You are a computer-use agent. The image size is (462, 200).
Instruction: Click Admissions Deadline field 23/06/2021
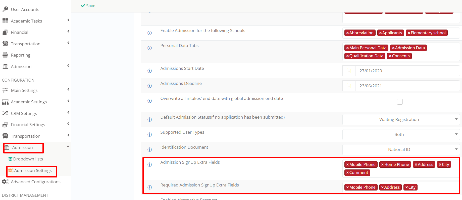407,86
